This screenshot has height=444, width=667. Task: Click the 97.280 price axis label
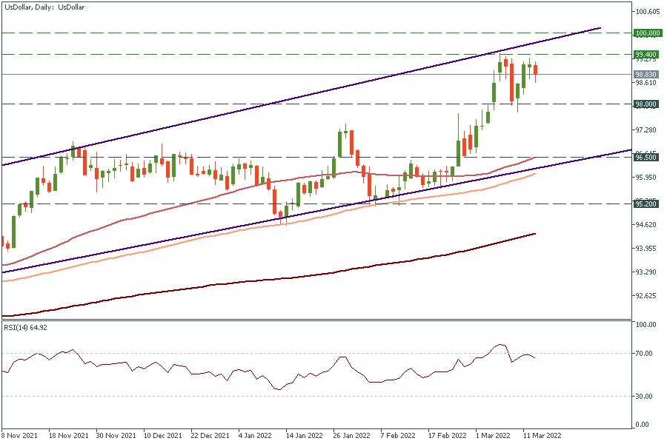(648, 130)
